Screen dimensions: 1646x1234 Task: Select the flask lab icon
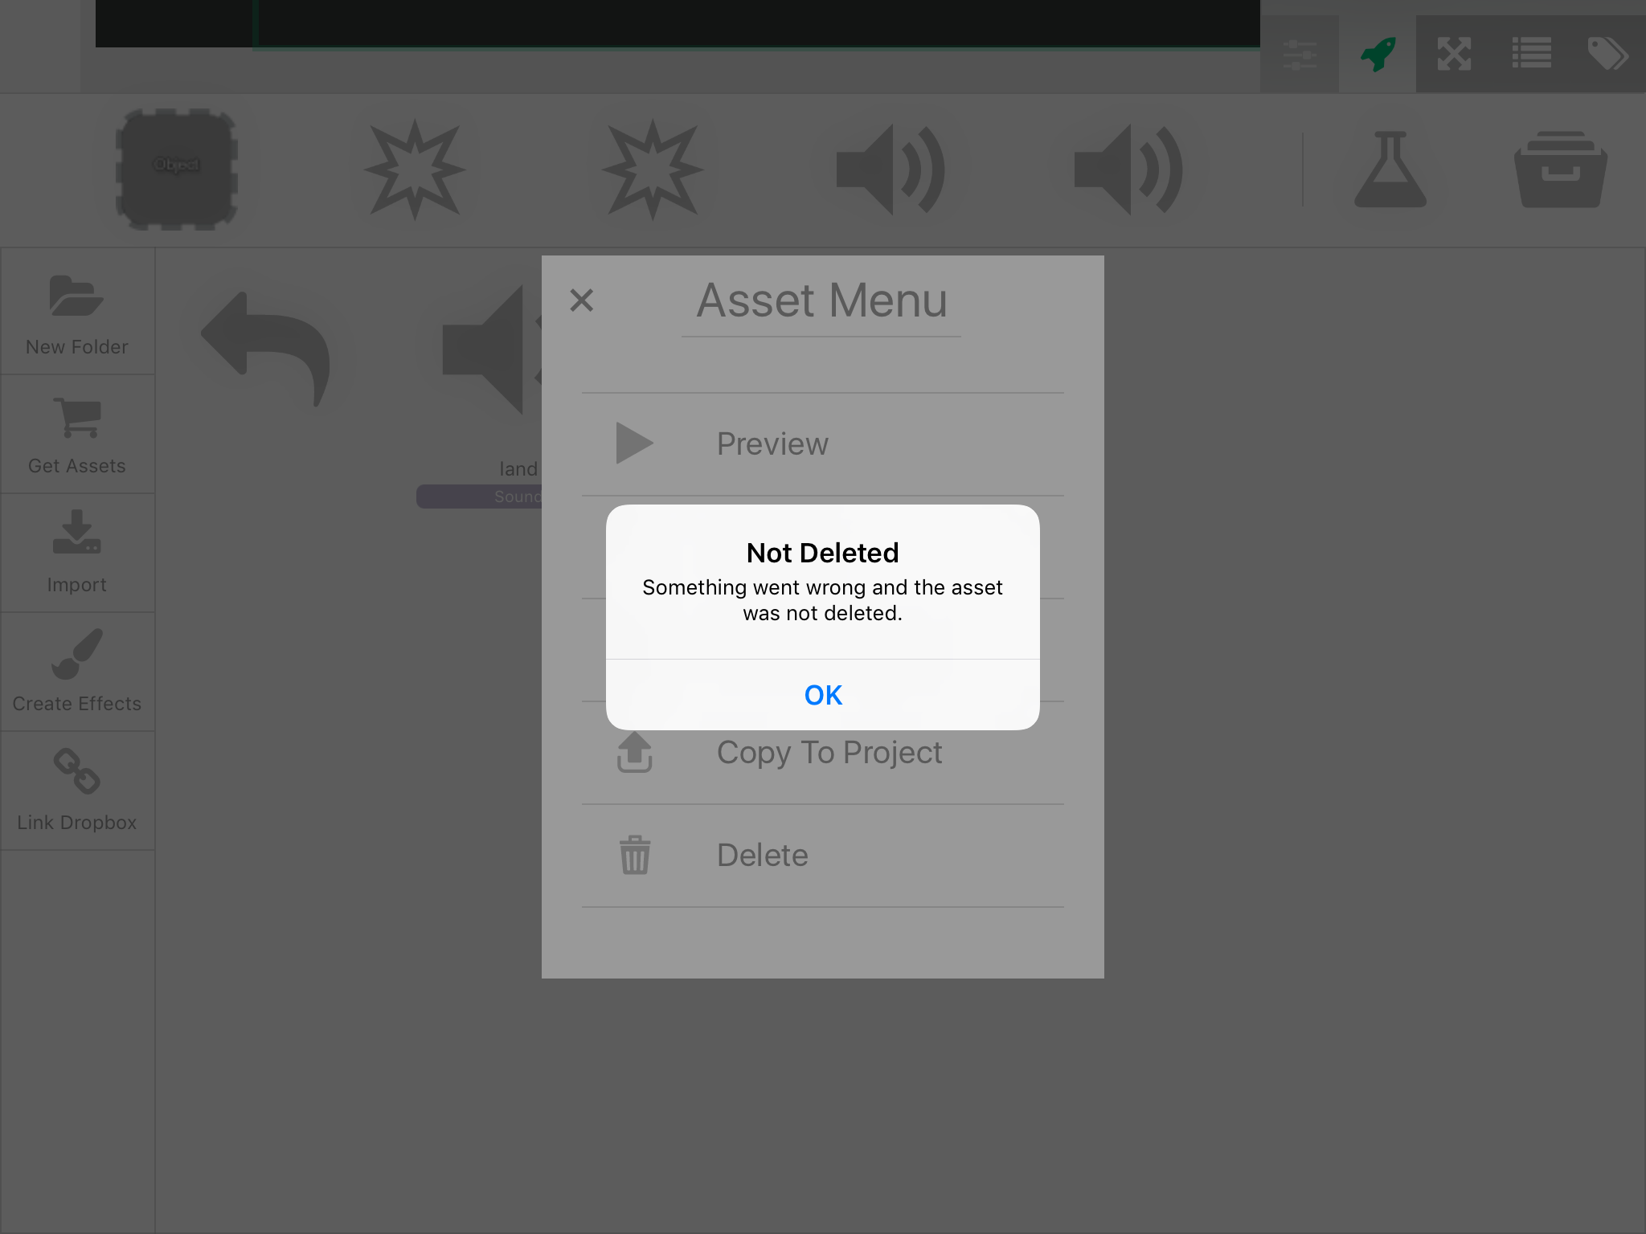tap(1390, 170)
